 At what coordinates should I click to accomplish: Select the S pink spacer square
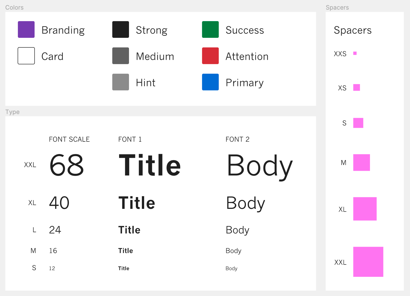(358, 123)
